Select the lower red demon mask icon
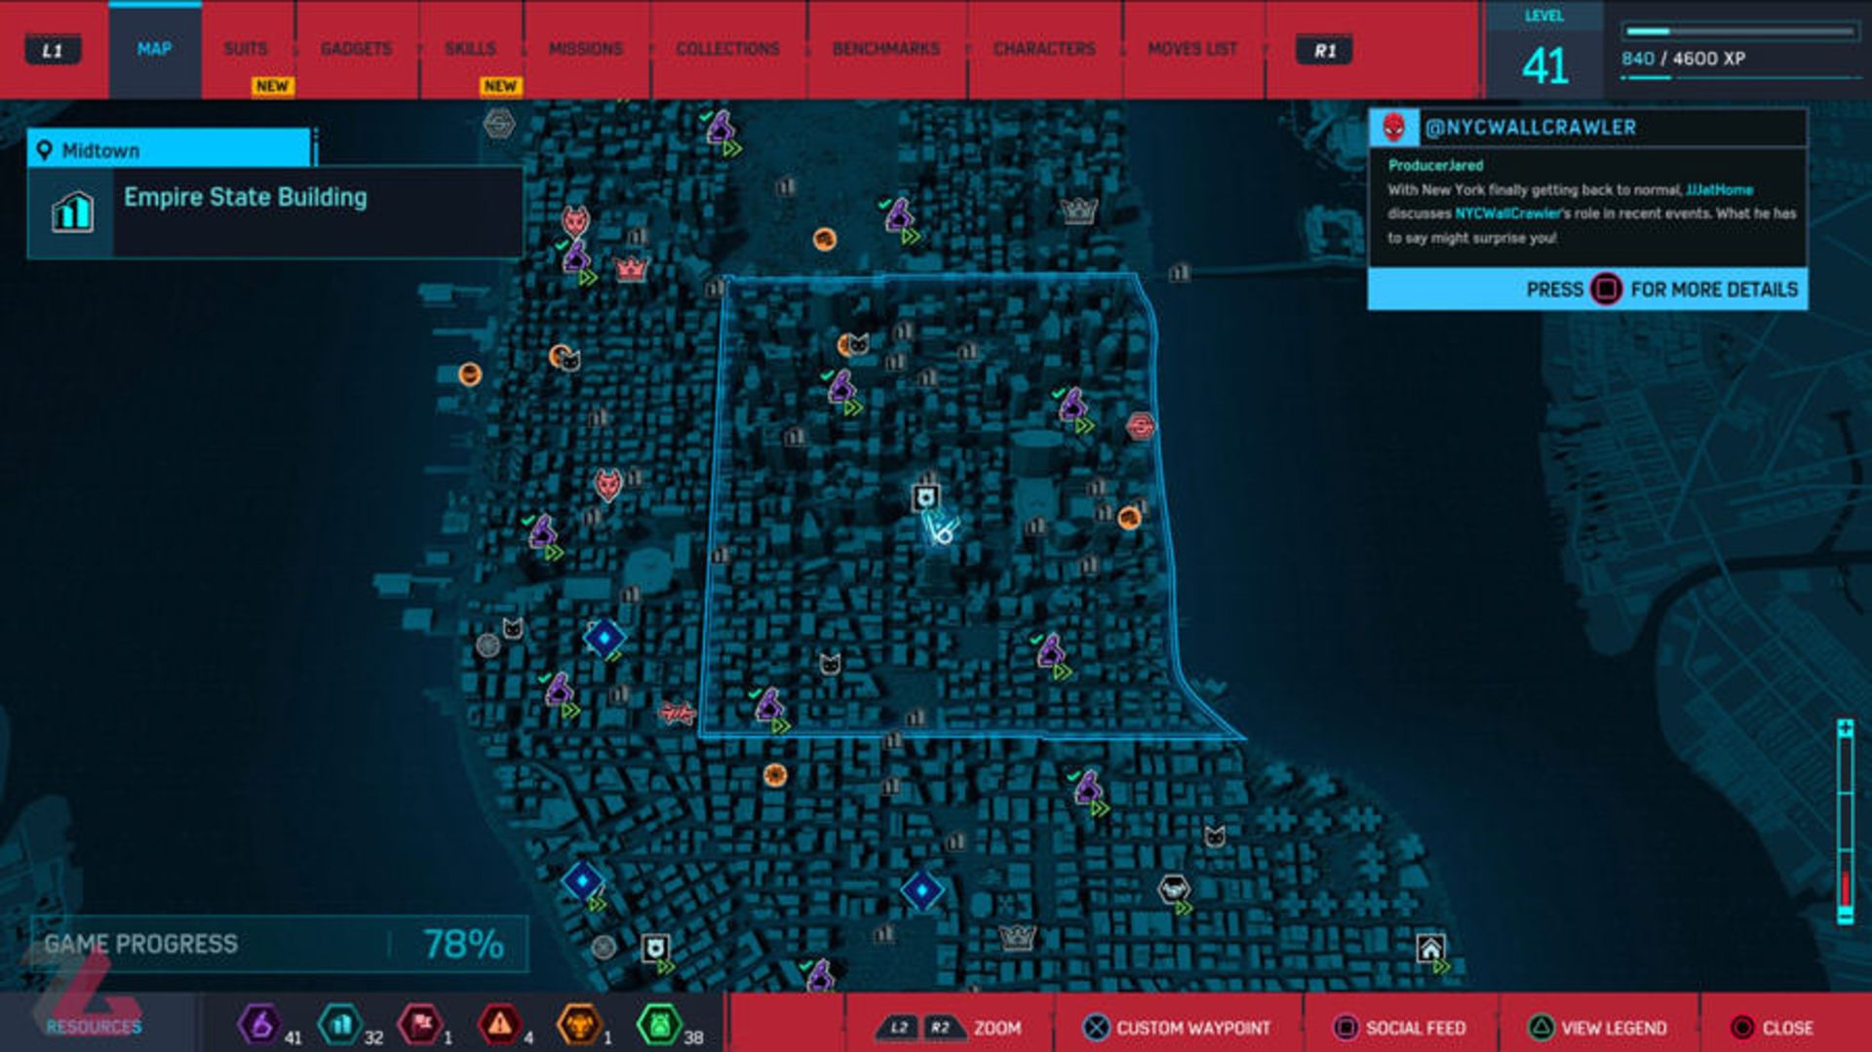This screenshot has height=1052, width=1872. click(607, 485)
